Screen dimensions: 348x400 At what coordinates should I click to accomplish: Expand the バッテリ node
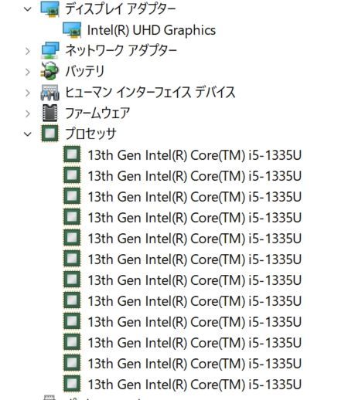[28, 72]
